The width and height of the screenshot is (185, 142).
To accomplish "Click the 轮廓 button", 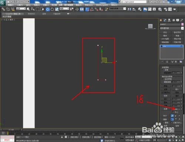I will (x=165, y=109).
